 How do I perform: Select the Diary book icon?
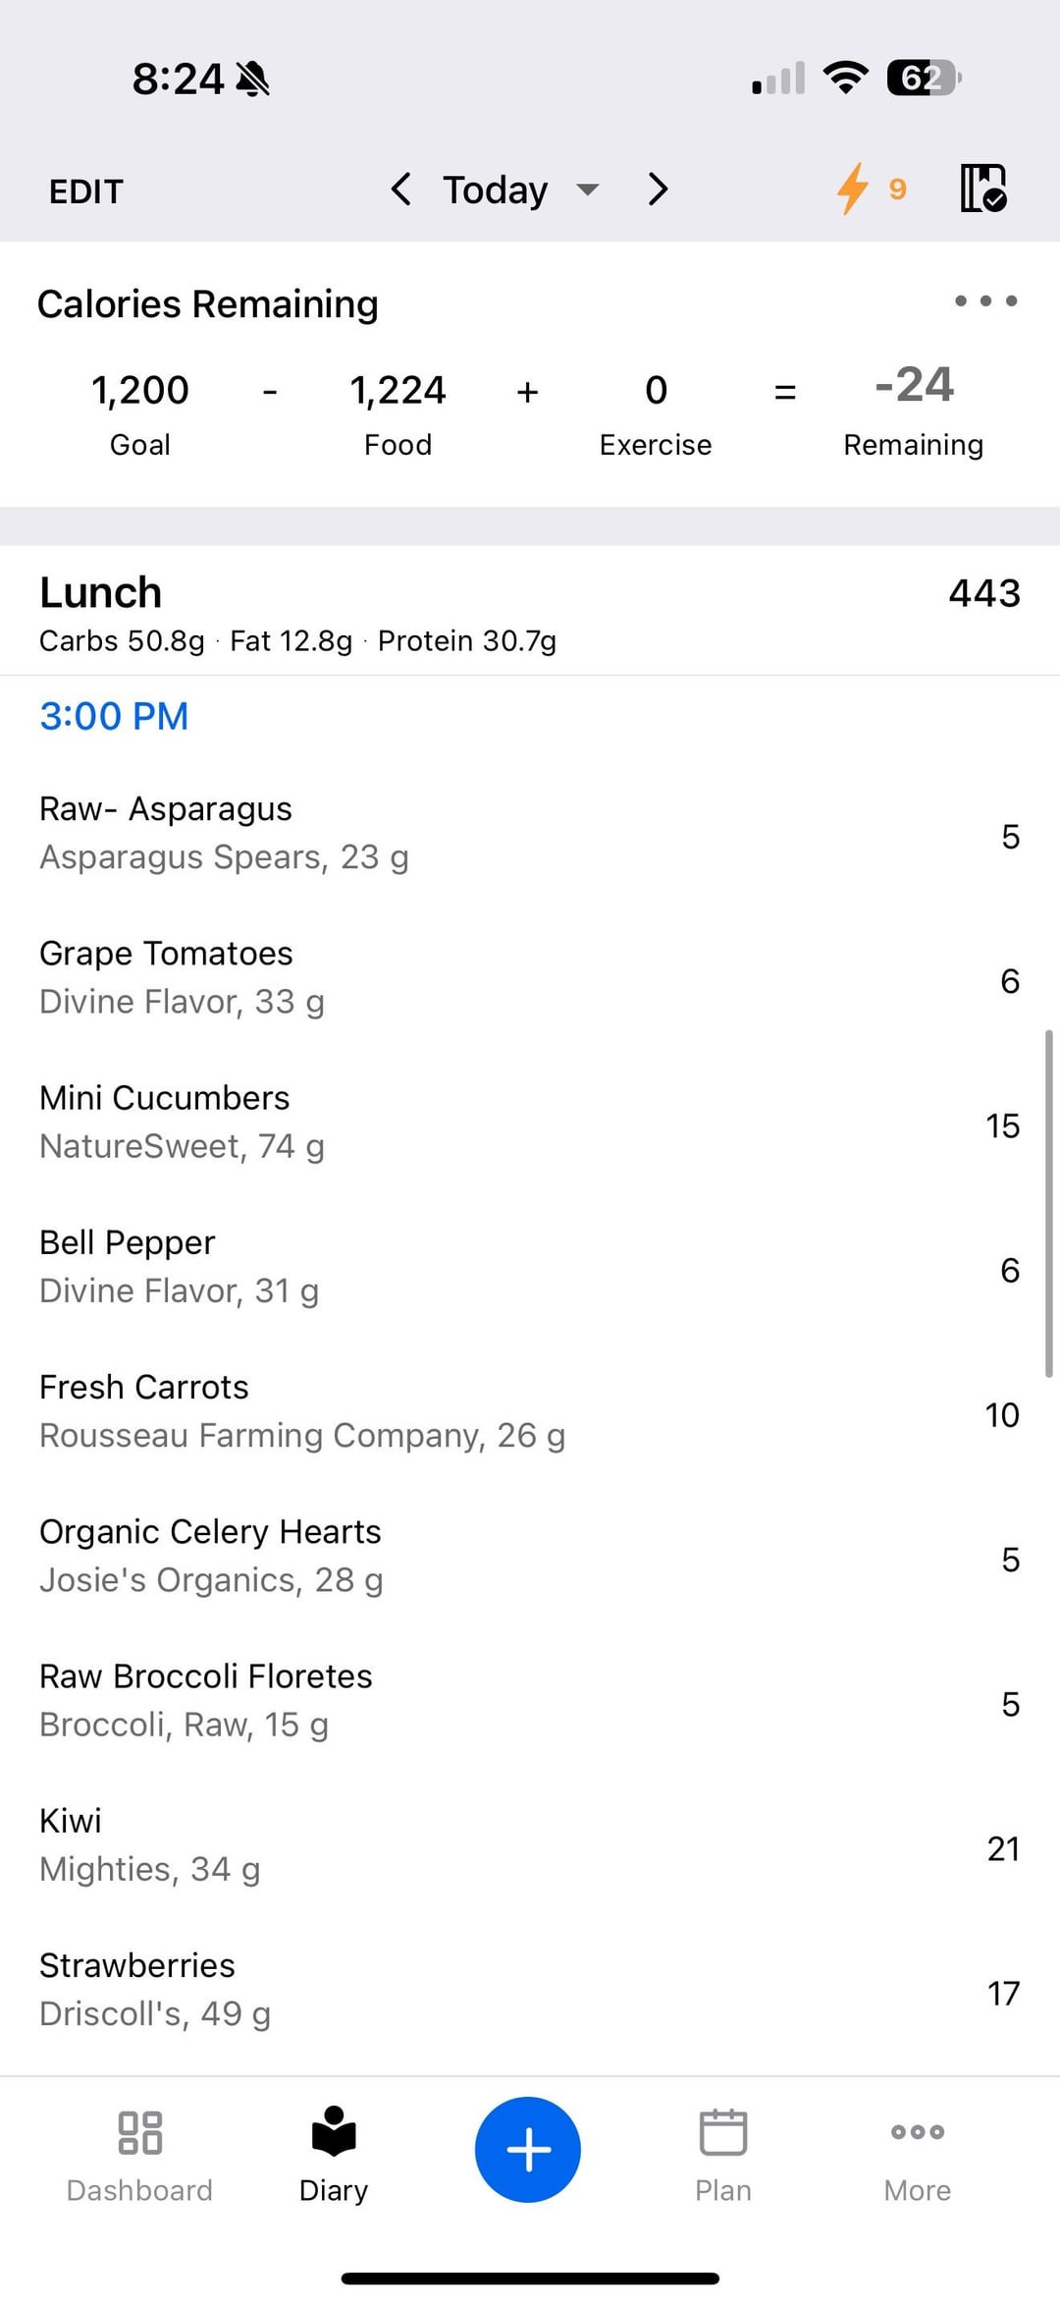click(334, 2131)
